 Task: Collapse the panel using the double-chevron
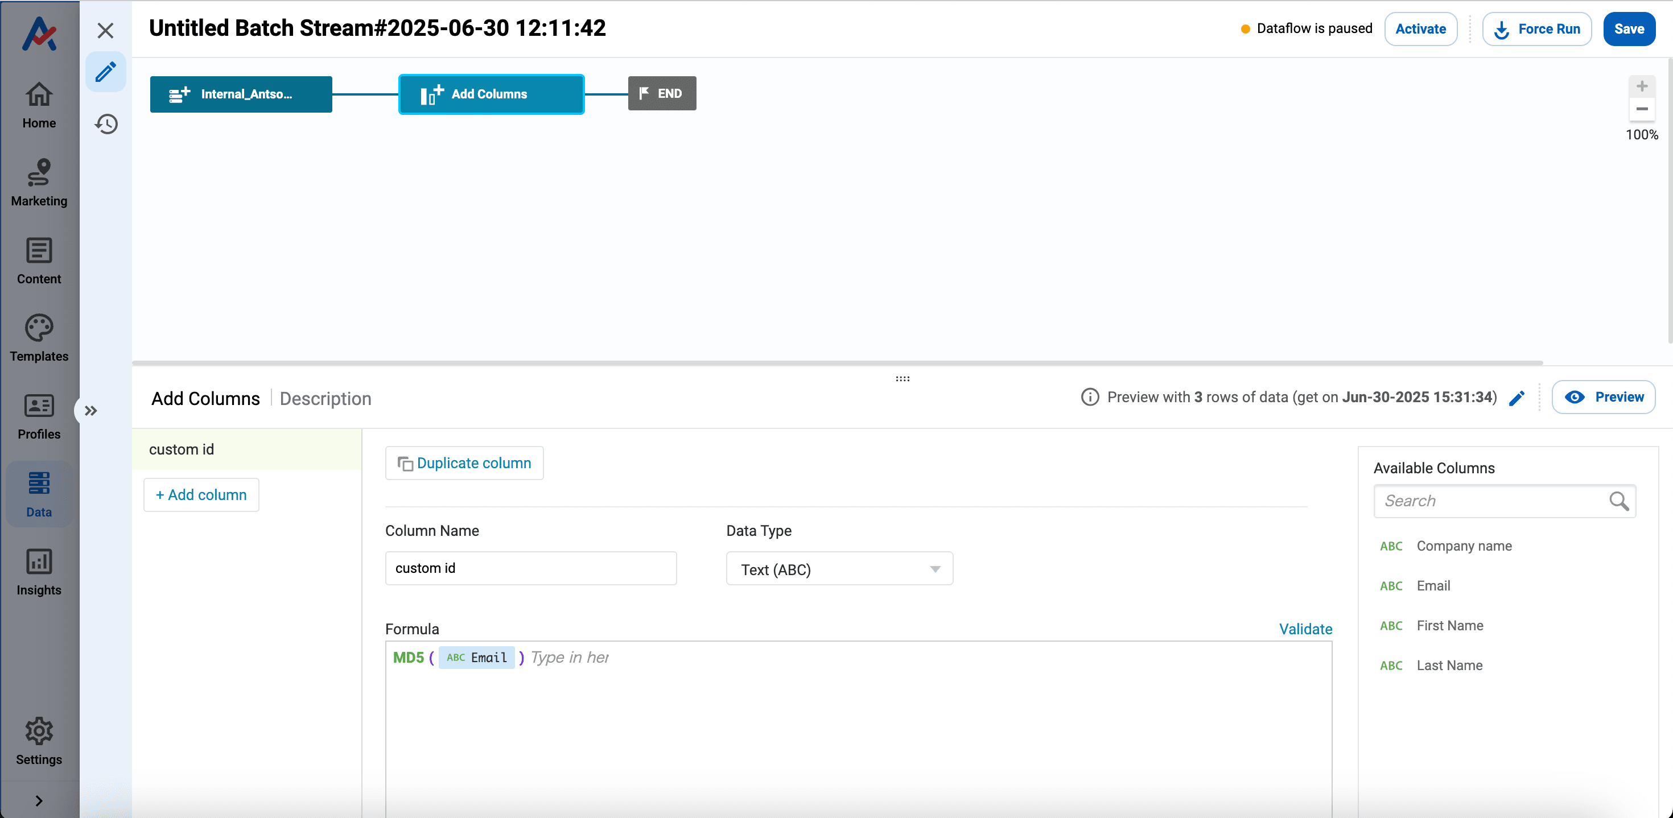90,410
